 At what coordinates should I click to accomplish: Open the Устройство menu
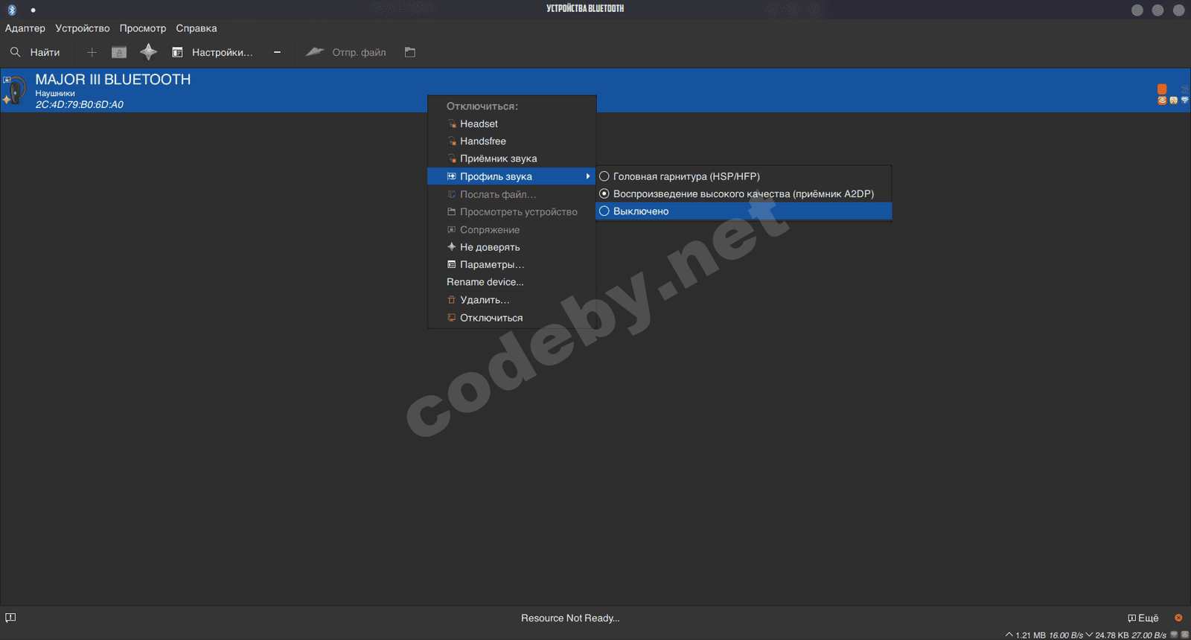point(82,28)
